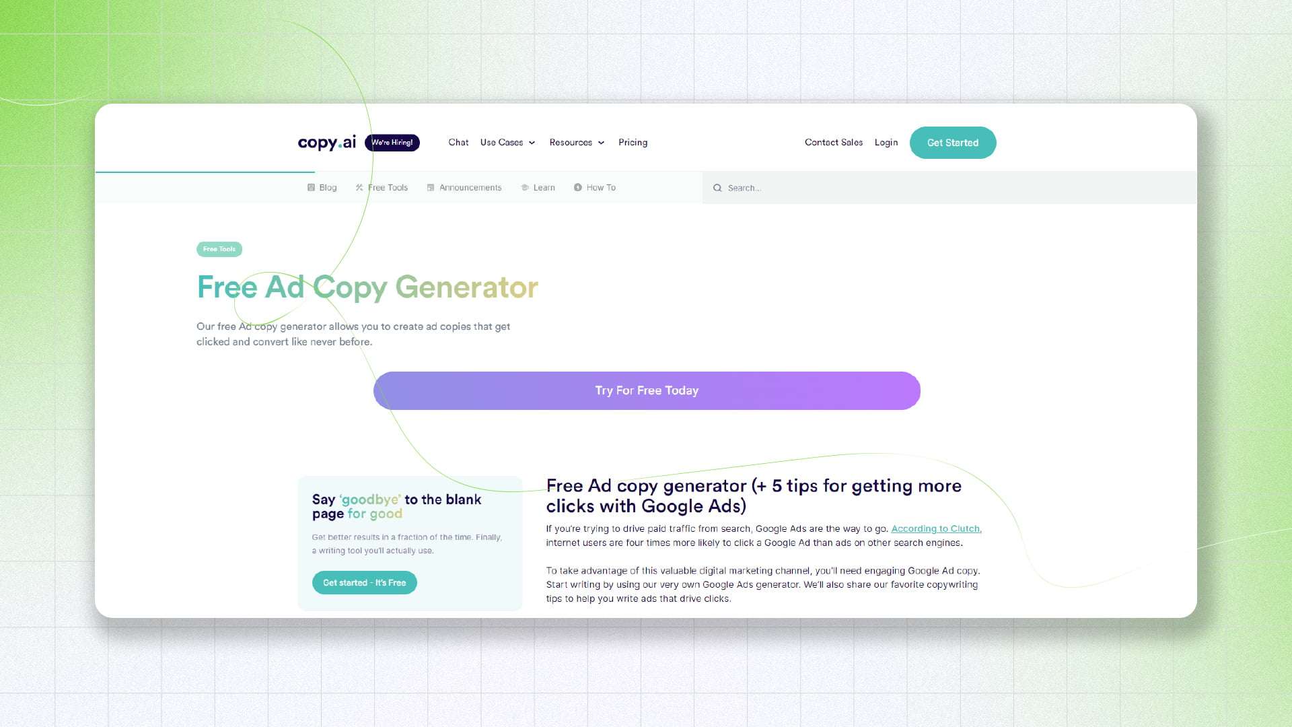
Task: Click the search magnifier icon
Action: 717,187
